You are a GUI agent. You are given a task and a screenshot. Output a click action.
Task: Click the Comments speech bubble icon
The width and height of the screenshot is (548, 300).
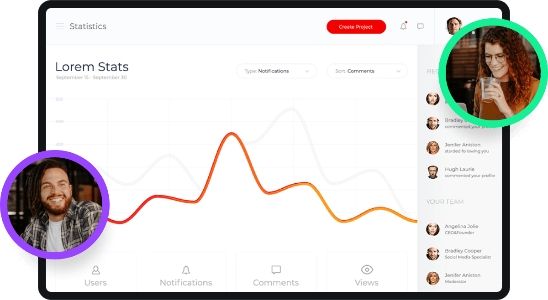pos(276,270)
